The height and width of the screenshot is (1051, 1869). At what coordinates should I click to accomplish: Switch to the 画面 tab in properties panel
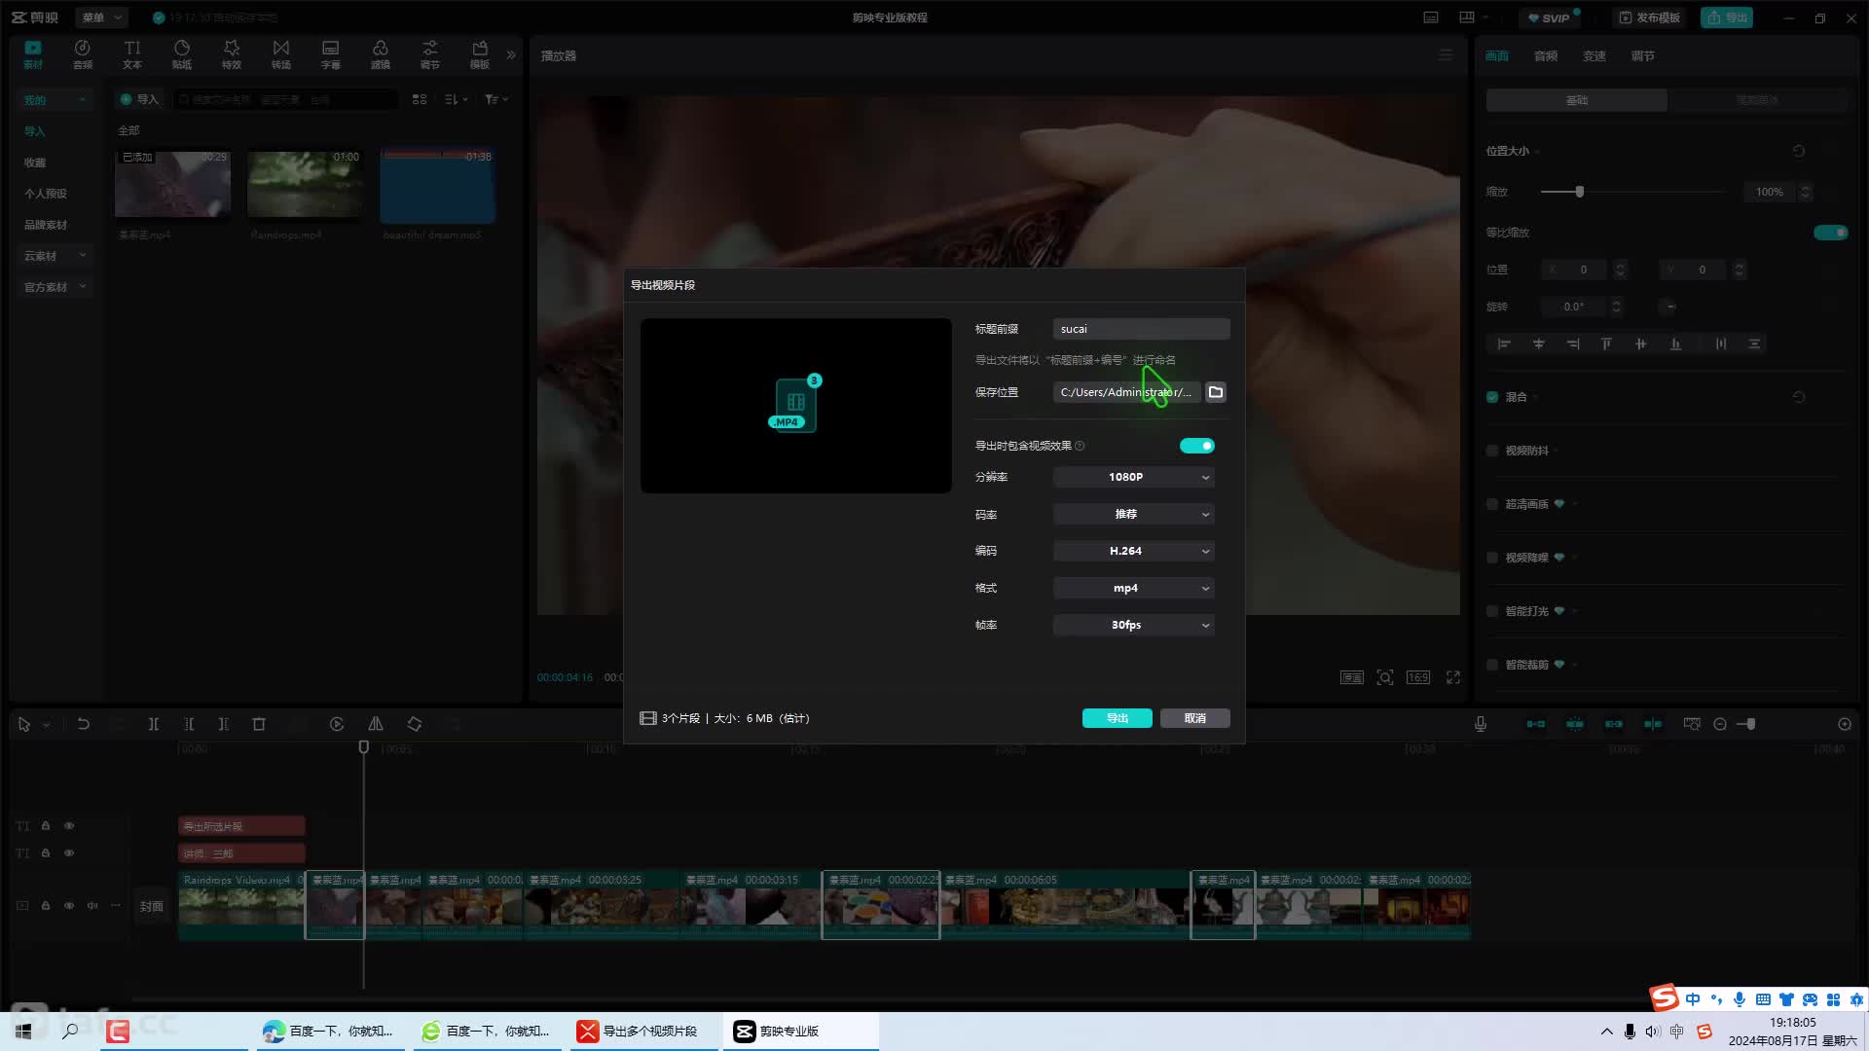tap(1497, 55)
